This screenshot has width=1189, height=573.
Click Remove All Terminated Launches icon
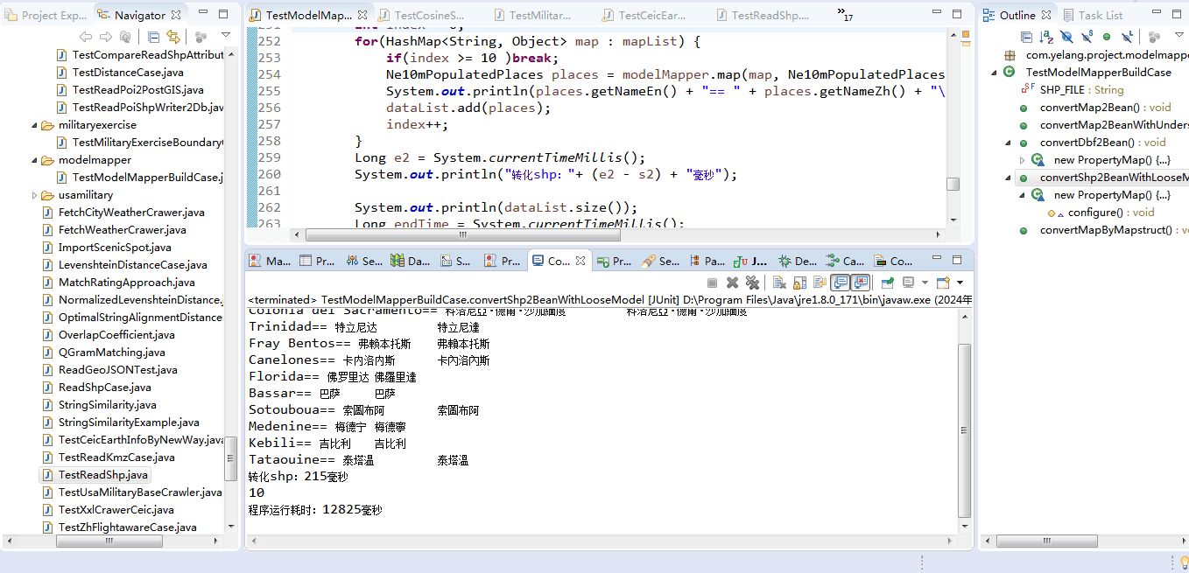[752, 283]
